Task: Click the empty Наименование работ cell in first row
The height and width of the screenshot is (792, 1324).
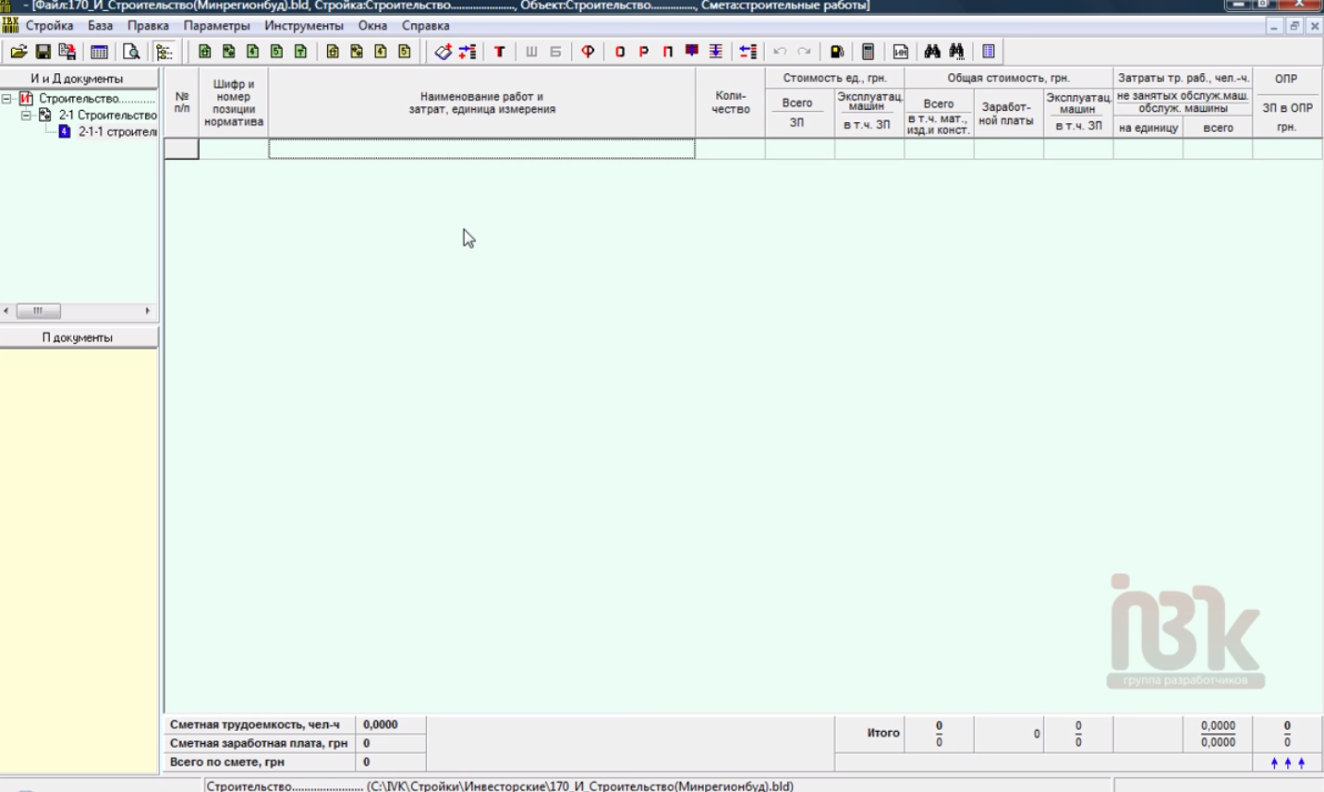Action: pos(481,149)
